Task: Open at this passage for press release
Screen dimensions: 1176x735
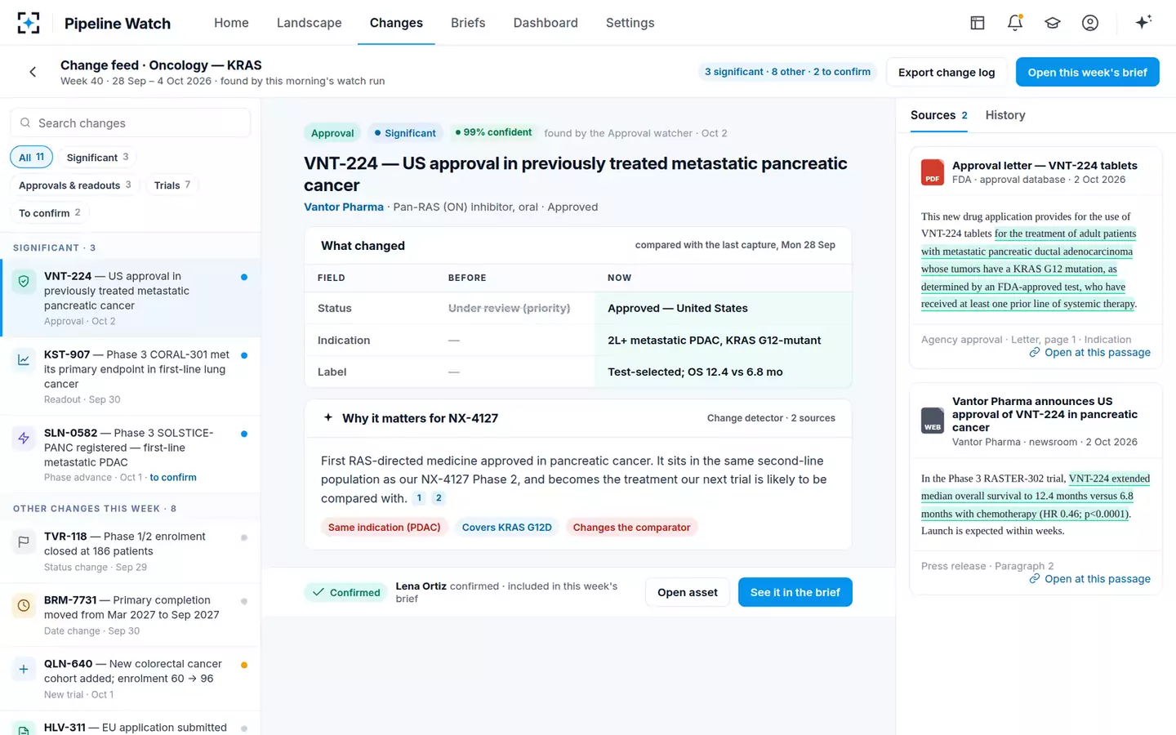Action: (1089, 579)
